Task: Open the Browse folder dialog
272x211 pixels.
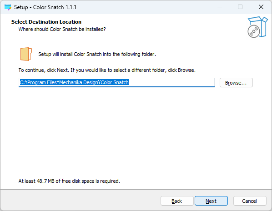Action: coord(236,83)
